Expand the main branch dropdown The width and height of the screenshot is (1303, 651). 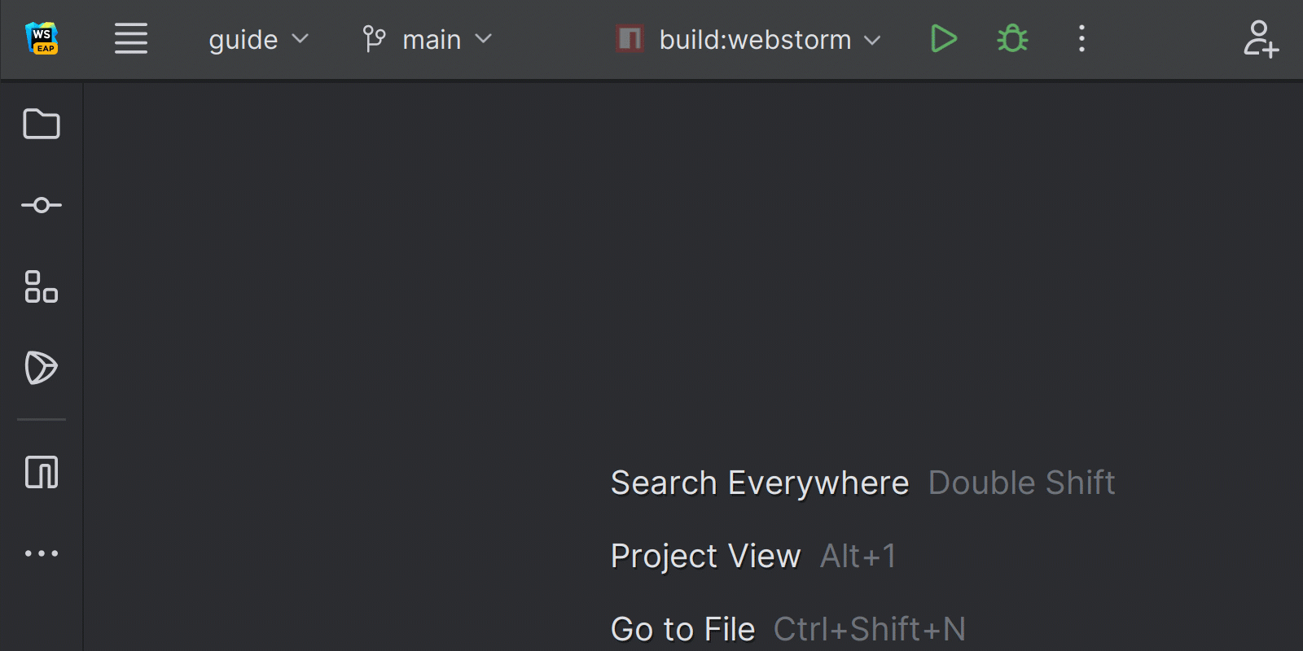(428, 39)
